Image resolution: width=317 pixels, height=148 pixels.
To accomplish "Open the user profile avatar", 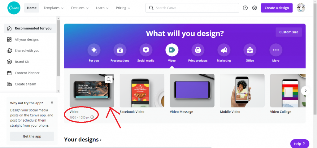I will pos(301,8).
